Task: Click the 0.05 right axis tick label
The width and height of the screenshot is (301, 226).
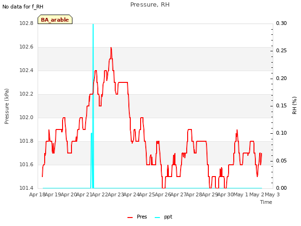Action: point(281,161)
